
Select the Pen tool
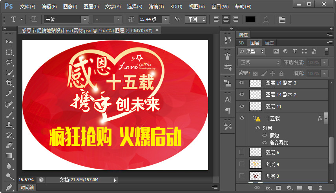point(9,187)
